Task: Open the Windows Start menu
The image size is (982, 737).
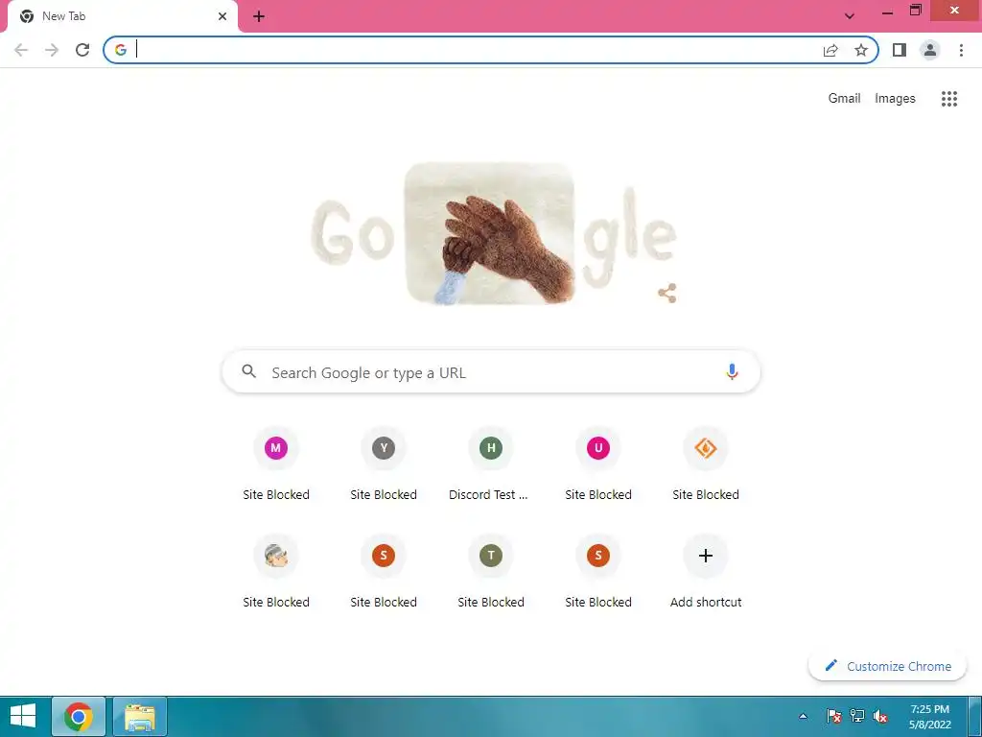Action: 23,716
